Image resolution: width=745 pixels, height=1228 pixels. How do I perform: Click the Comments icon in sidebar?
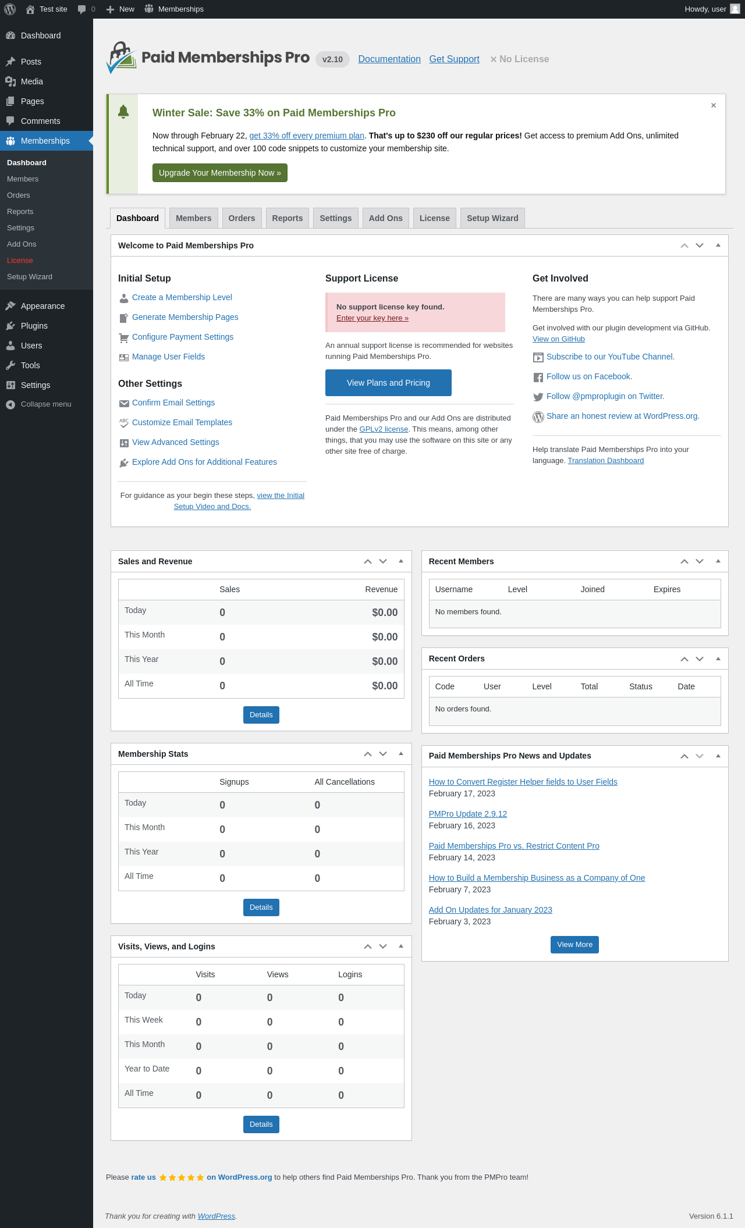pos(10,121)
